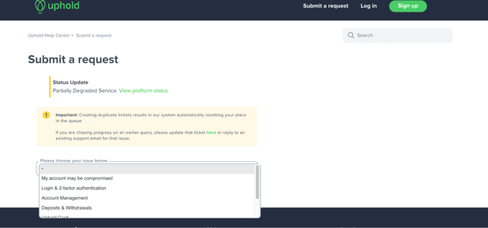Screen dimensions: 488x228
Task: Click the dropdown list scrollbar thumb
Action: [x=257, y=182]
